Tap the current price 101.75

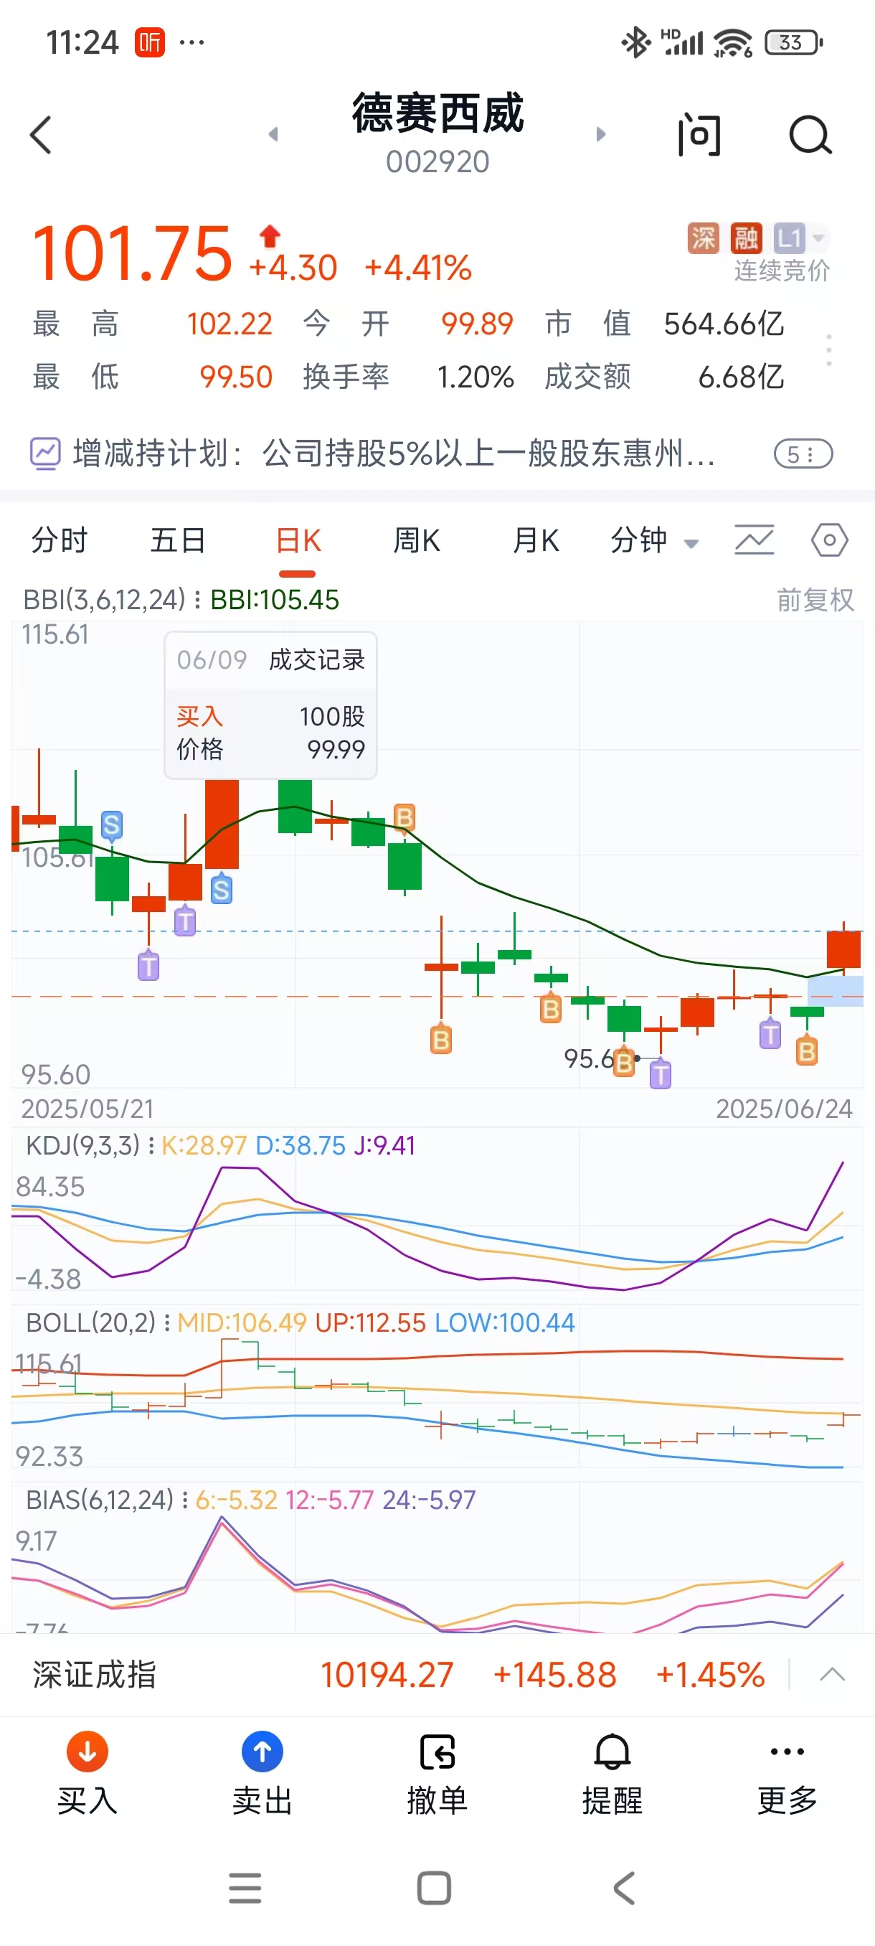point(131,254)
